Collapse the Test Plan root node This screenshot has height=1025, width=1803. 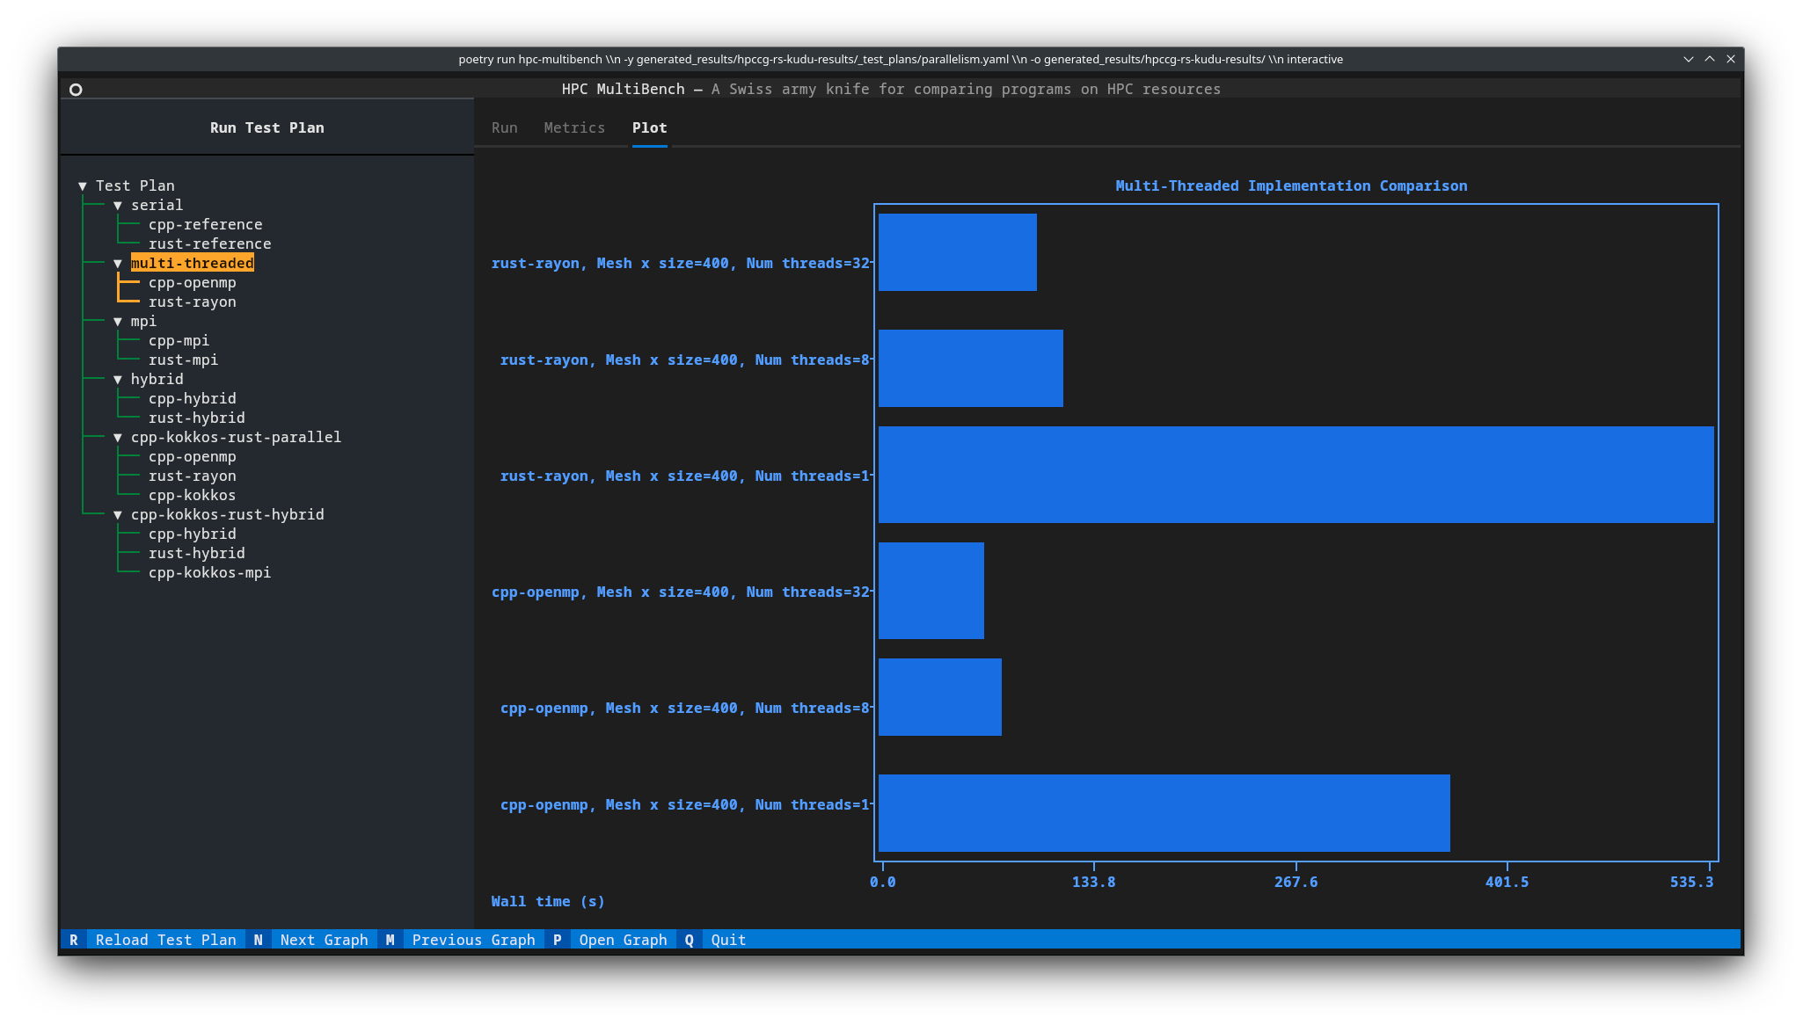tap(83, 186)
